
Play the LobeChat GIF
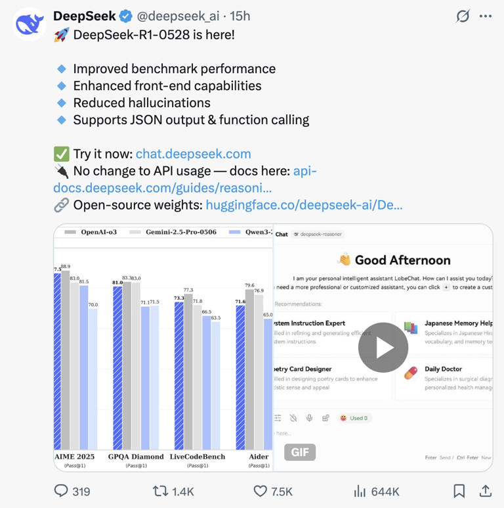[x=383, y=348]
